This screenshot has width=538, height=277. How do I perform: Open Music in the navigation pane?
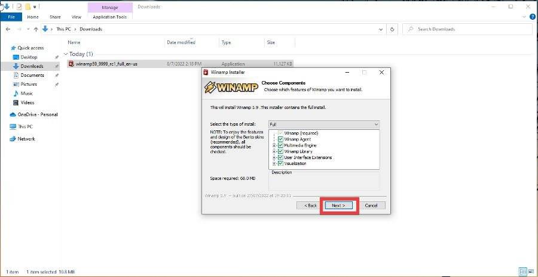click(x=27, y=94)
